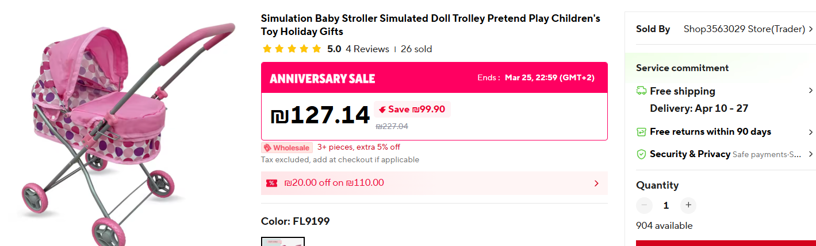Open Shop3563029 Store seller page
Image resolution: width=816 pixels, height=246 pixels.
point(744,29)
